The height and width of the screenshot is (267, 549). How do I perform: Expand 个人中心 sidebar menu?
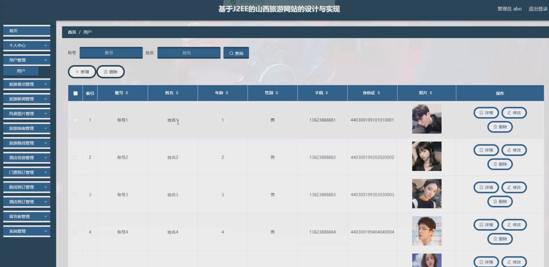point(27,46)
